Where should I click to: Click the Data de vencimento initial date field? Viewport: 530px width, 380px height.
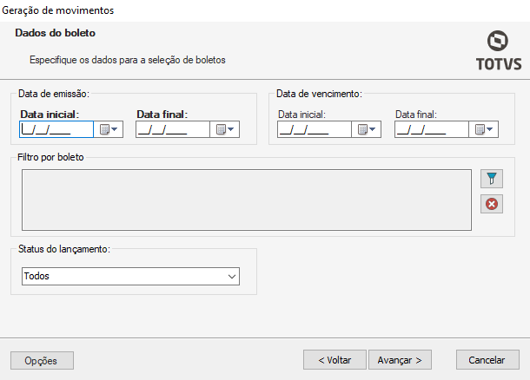pyautogui.click(x=314, y=129)
